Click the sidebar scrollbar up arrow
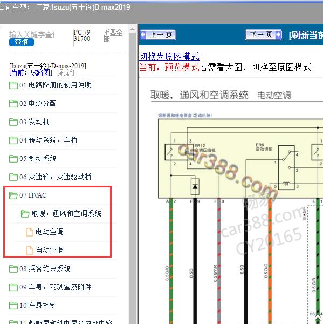This screenshot has width=323, height=324. [132, 29]
